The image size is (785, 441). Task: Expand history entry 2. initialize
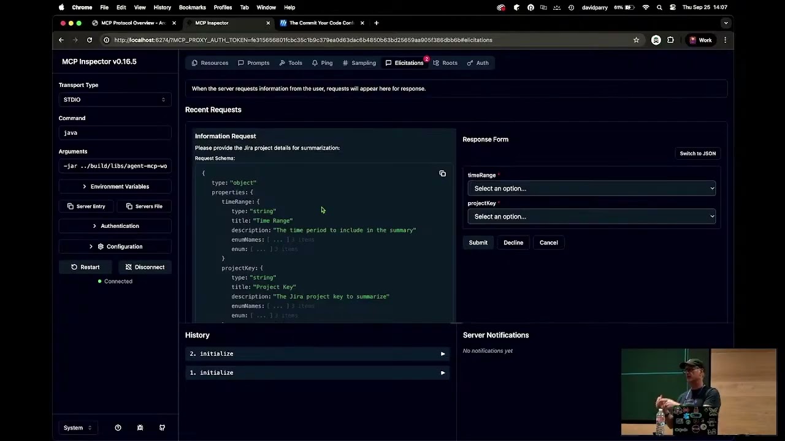(318, 353)
